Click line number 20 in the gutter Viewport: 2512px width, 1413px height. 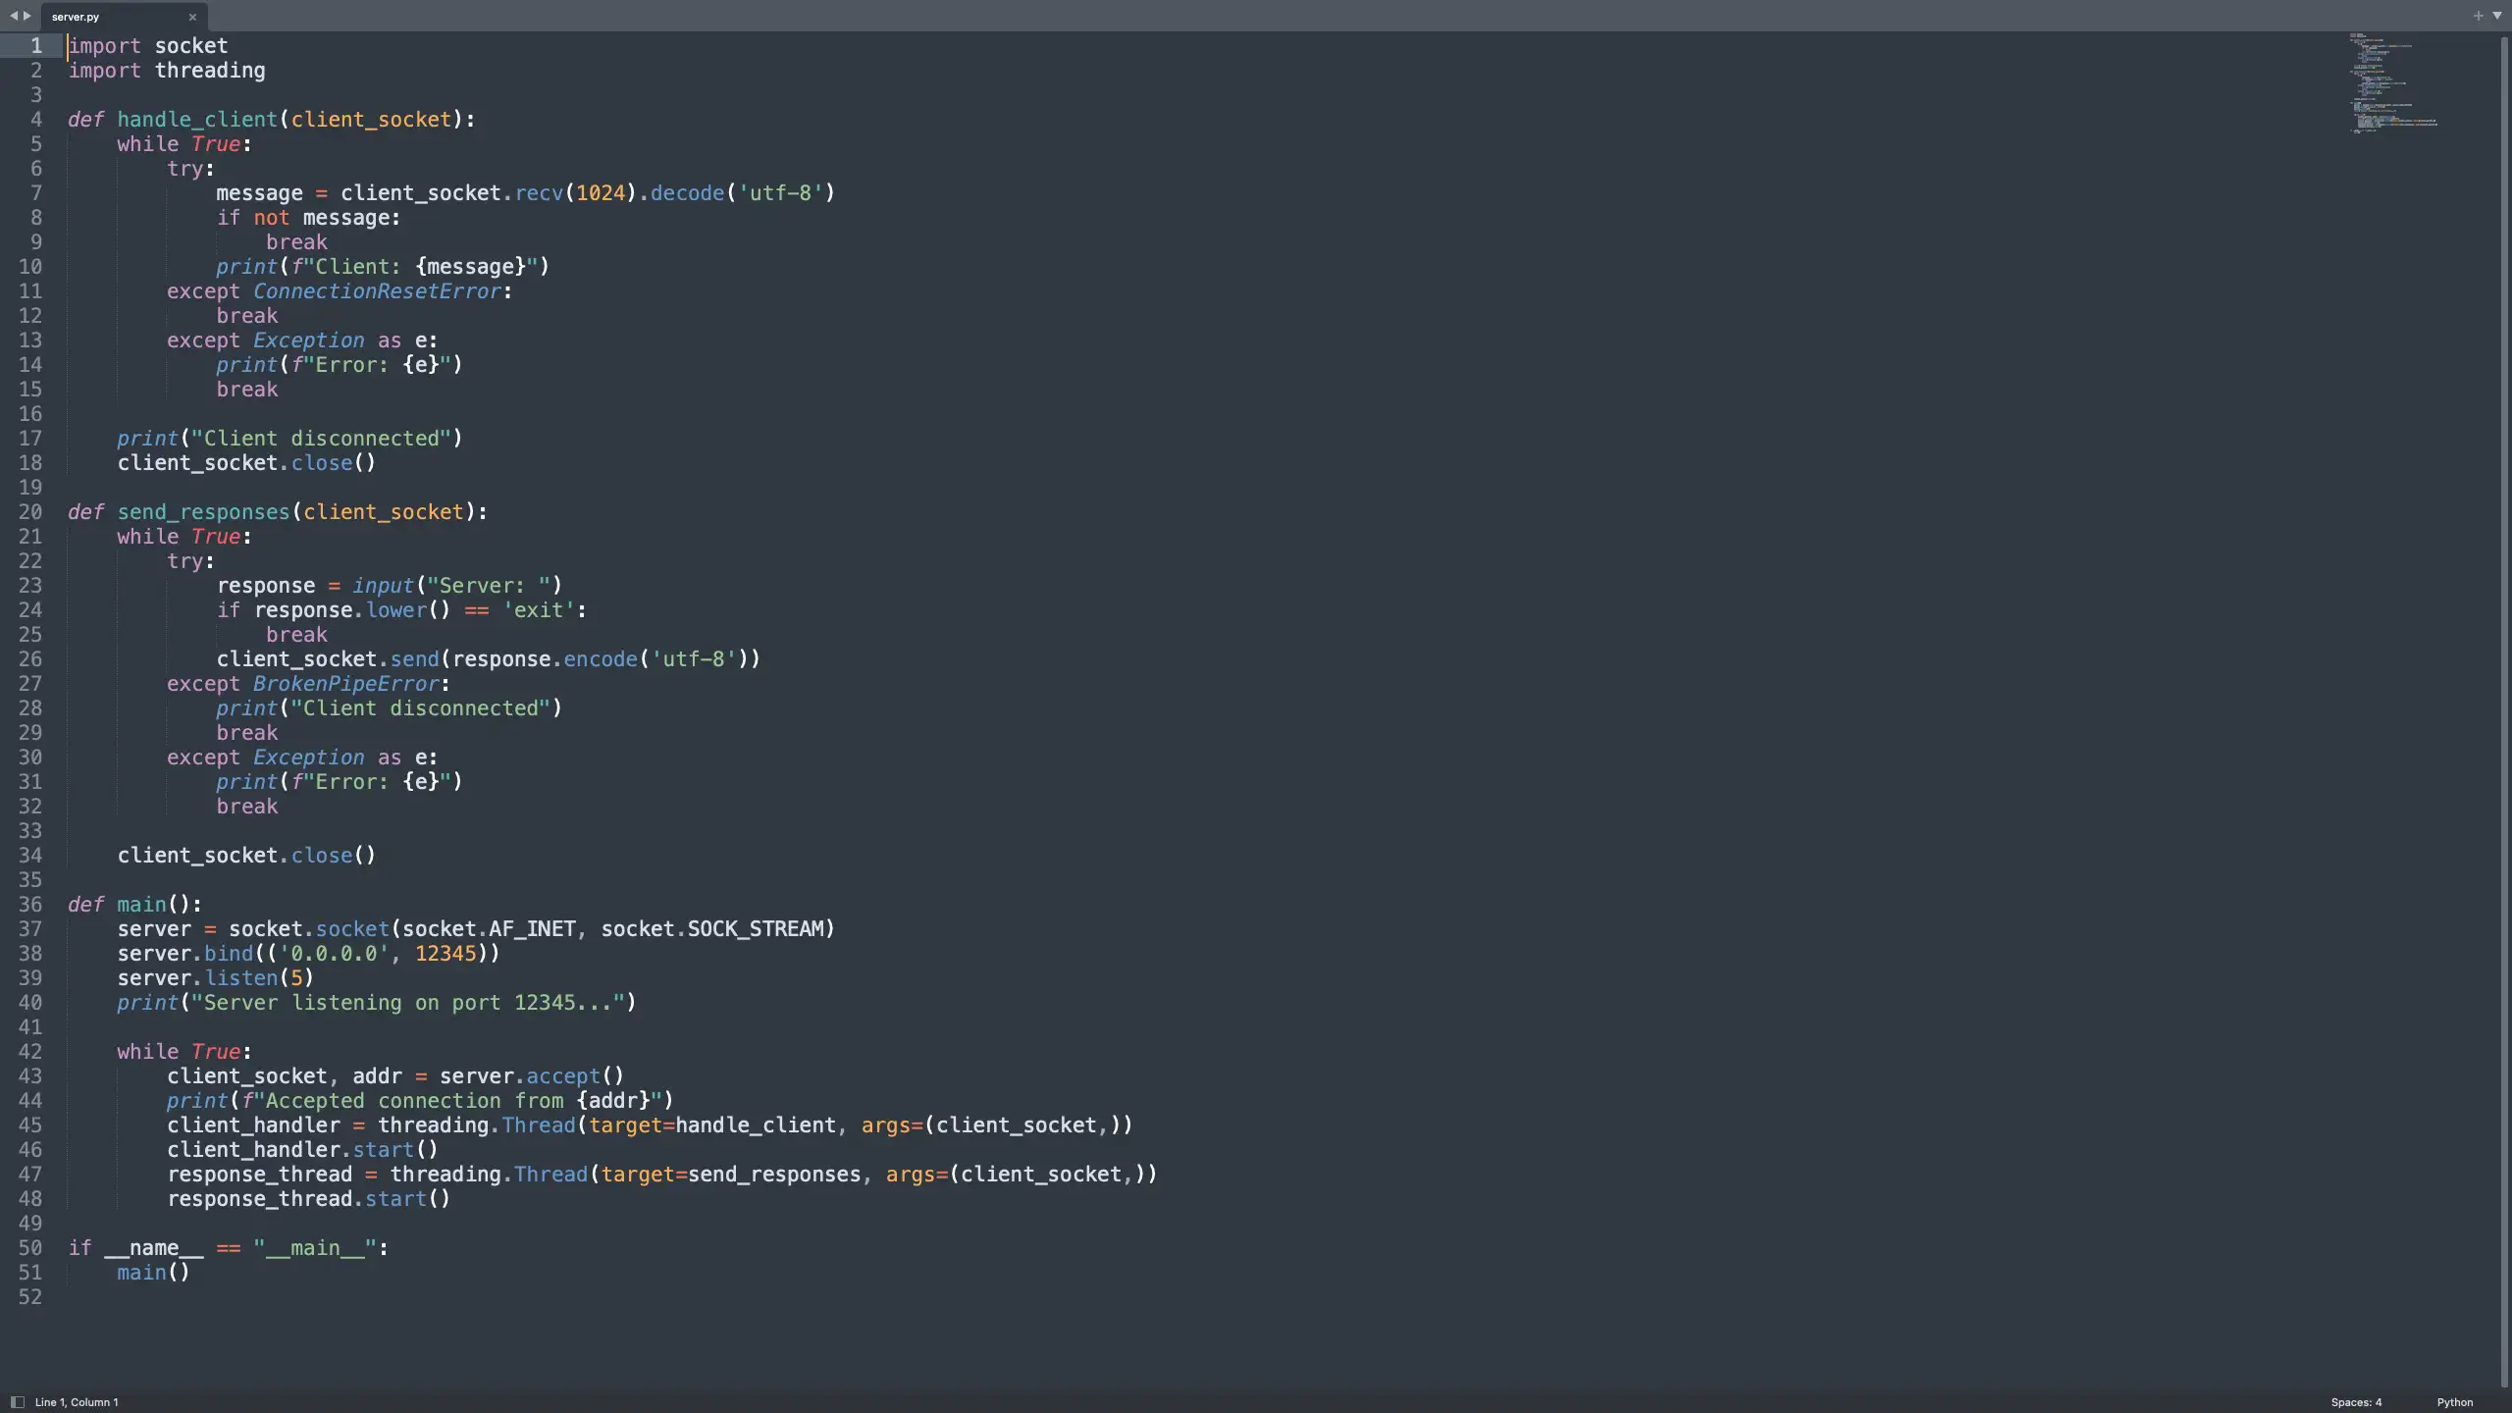30,512
